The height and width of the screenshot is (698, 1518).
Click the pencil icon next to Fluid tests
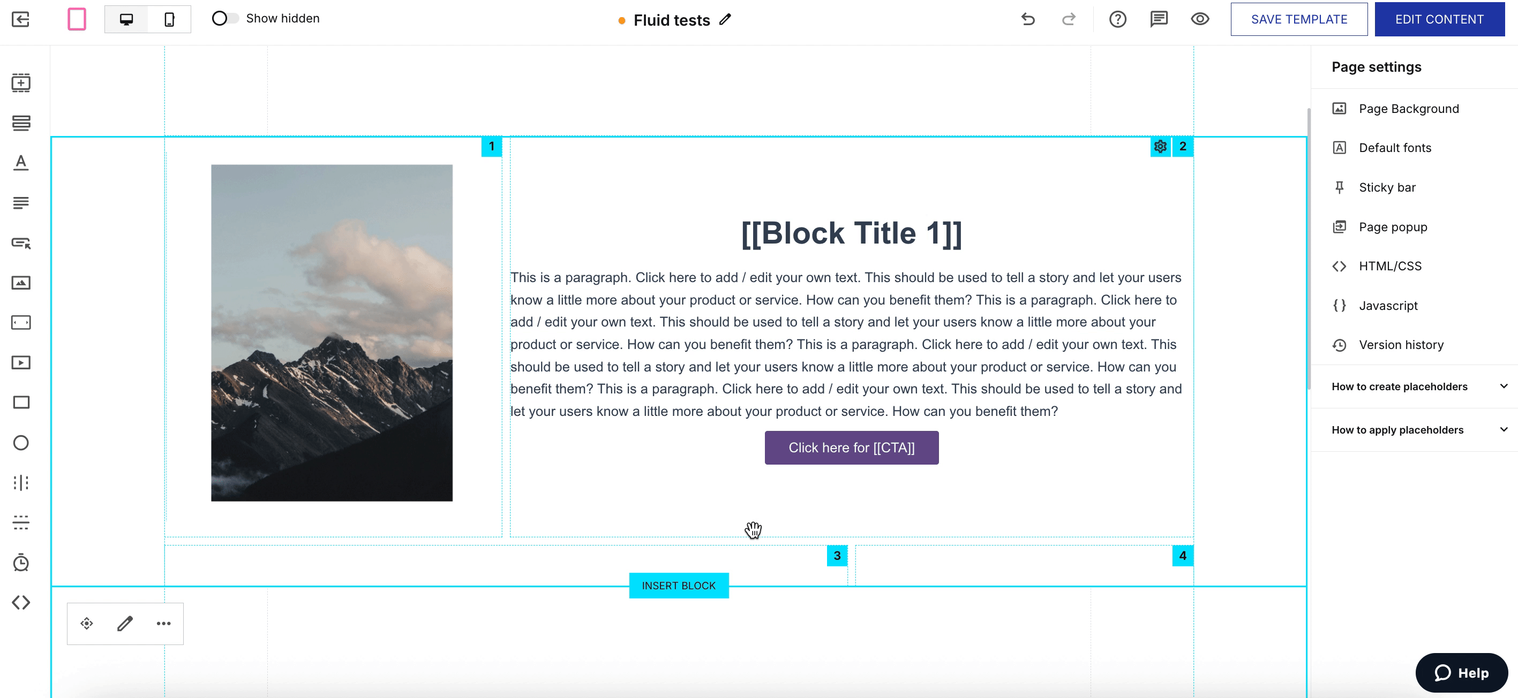tap(725, 19)
